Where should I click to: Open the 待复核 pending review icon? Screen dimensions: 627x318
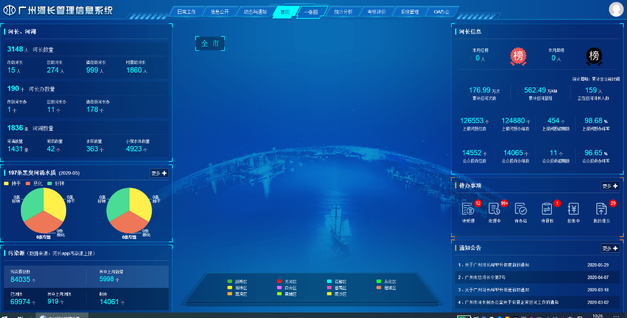[x=547, y=209]
